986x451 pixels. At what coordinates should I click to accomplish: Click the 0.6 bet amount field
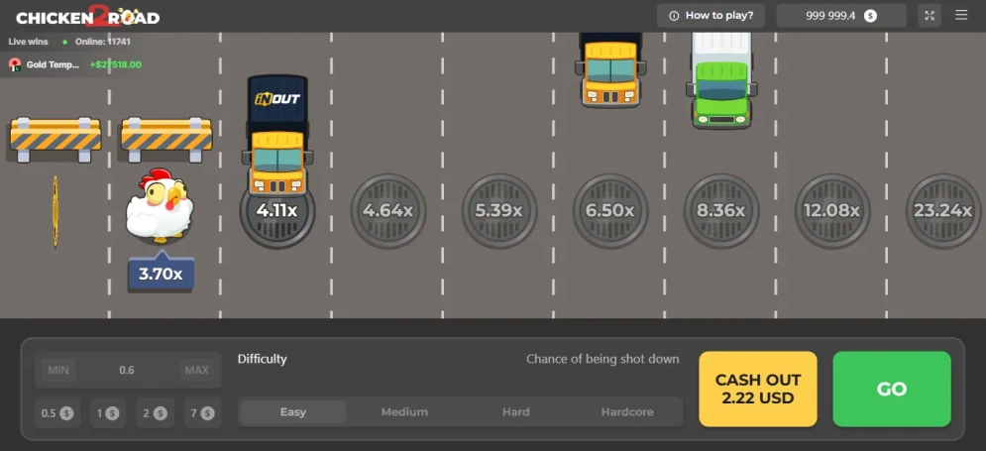pos(127,370)
